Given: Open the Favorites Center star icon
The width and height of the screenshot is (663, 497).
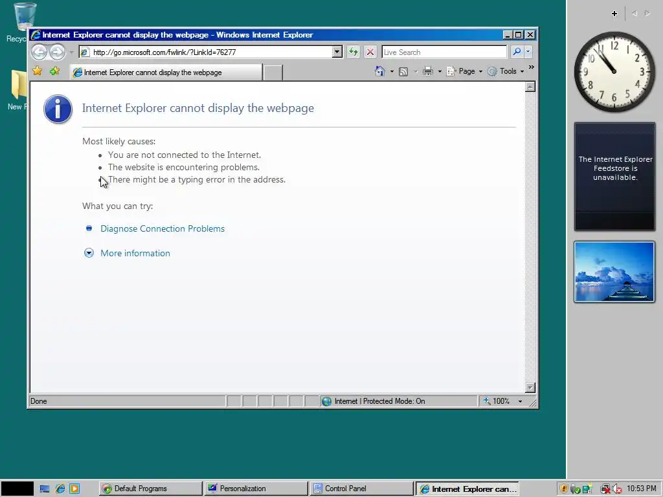Looking at the screenshot, I should point(37,71).
